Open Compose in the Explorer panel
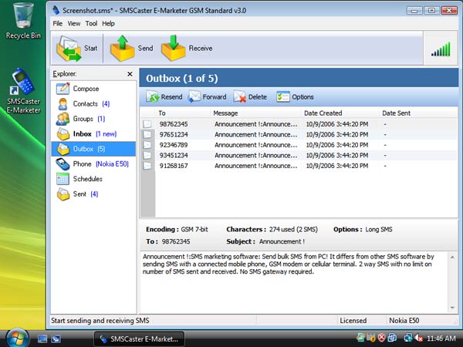Screen dimensions: 463x347 (85, 89)
